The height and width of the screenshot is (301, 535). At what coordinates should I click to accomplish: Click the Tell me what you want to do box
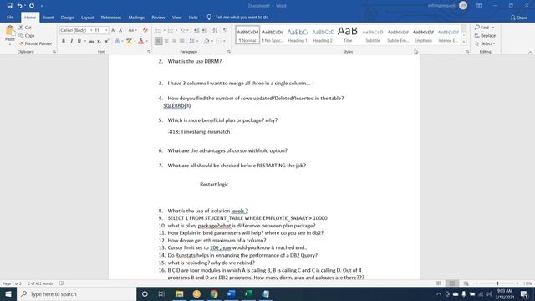242,17
